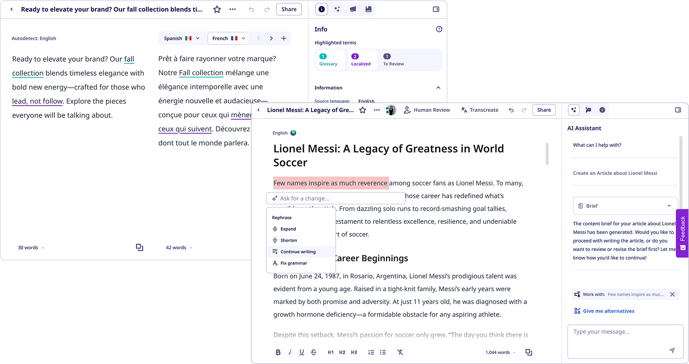
Task: Remove the 'Work with' selection chip
Action: coord(672,294)
